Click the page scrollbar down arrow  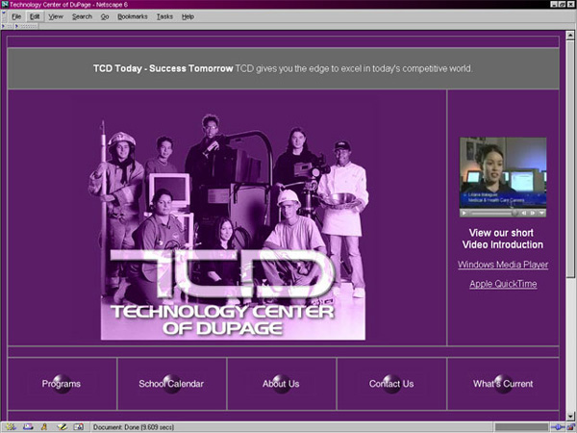click(x=570, y=416)
